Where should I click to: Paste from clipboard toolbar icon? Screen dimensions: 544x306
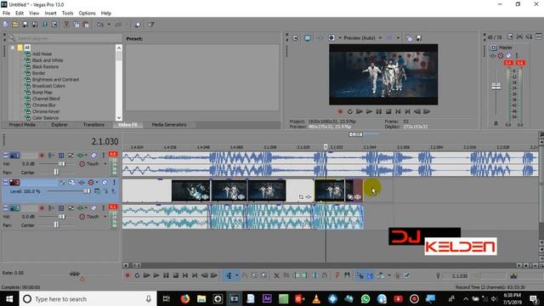click(x=86, y=25)
